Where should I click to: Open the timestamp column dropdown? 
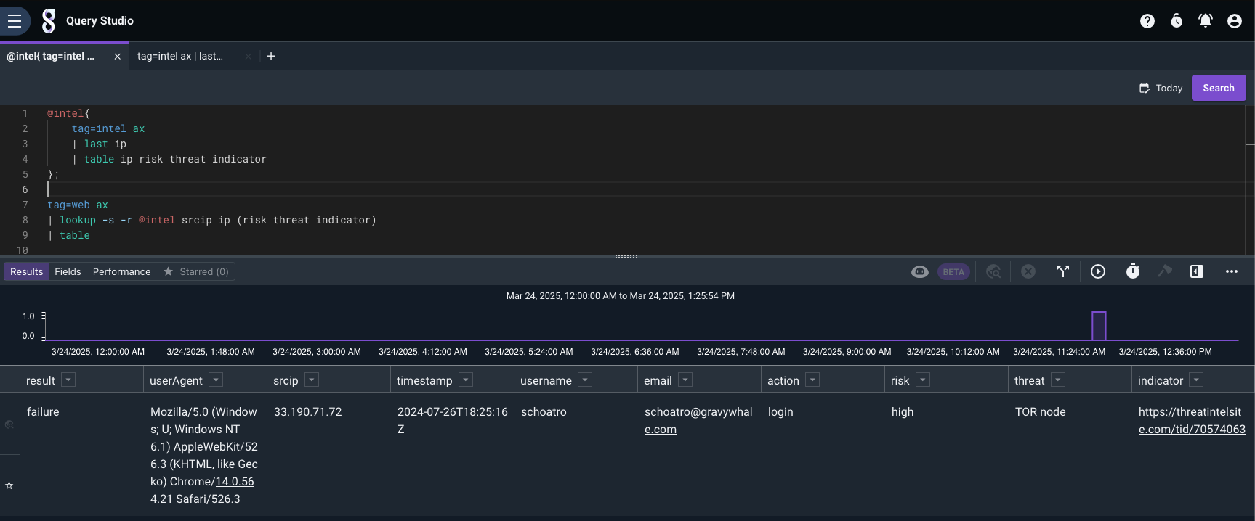coord(466,380)
